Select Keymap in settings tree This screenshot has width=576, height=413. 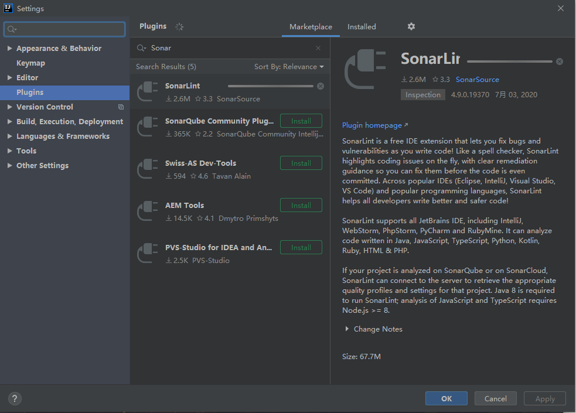tap(31, 63)
